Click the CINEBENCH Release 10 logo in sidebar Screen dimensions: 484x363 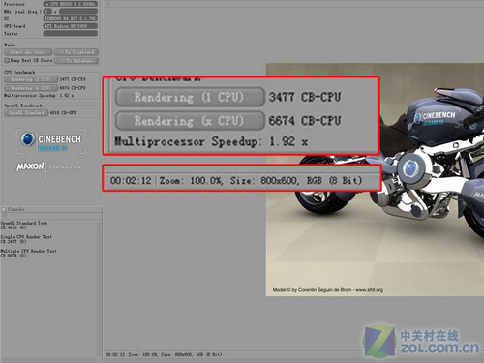coord(51,141)
